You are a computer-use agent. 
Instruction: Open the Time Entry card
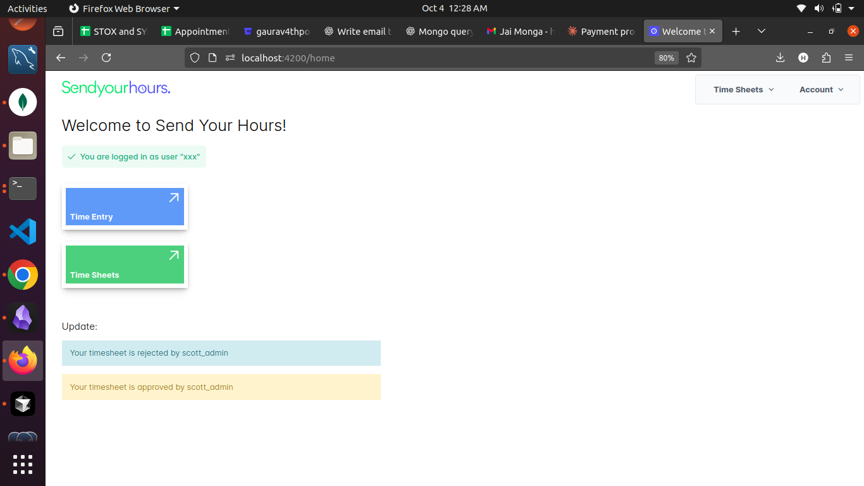(x=125, y=207)
